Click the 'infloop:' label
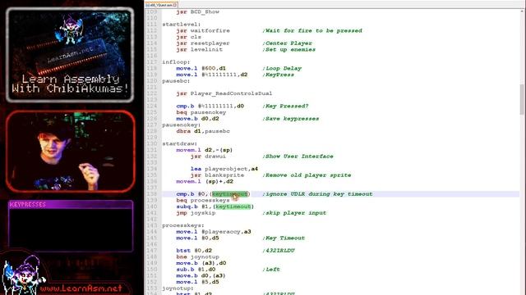Image resolution: width=526 pixels, height=295 pixels. point(176,62)
